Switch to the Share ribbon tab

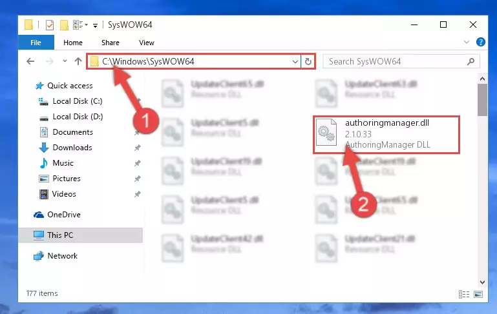(111, 43)
